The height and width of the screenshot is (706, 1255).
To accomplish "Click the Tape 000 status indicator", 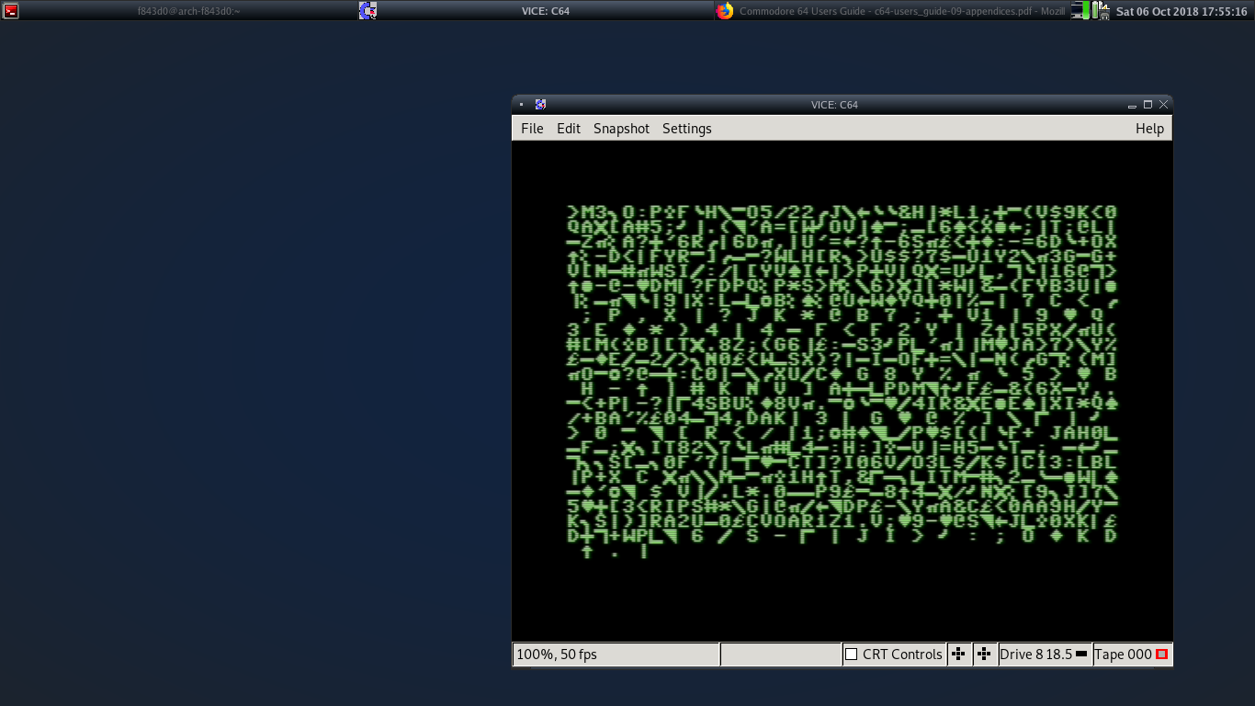I will click(x=1132, y=655).
